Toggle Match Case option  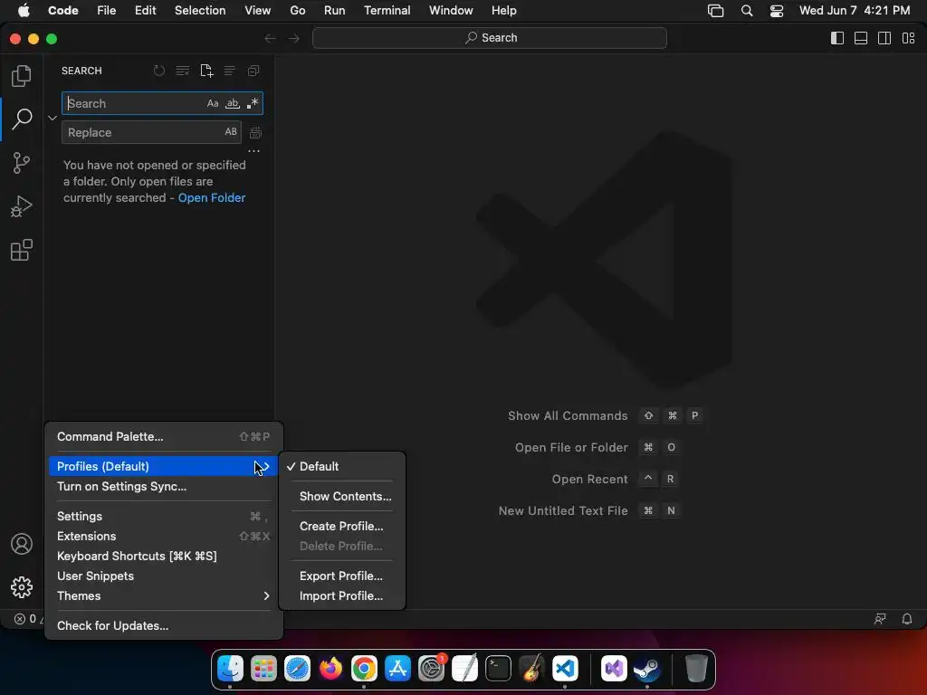click(x=213, y=103)
